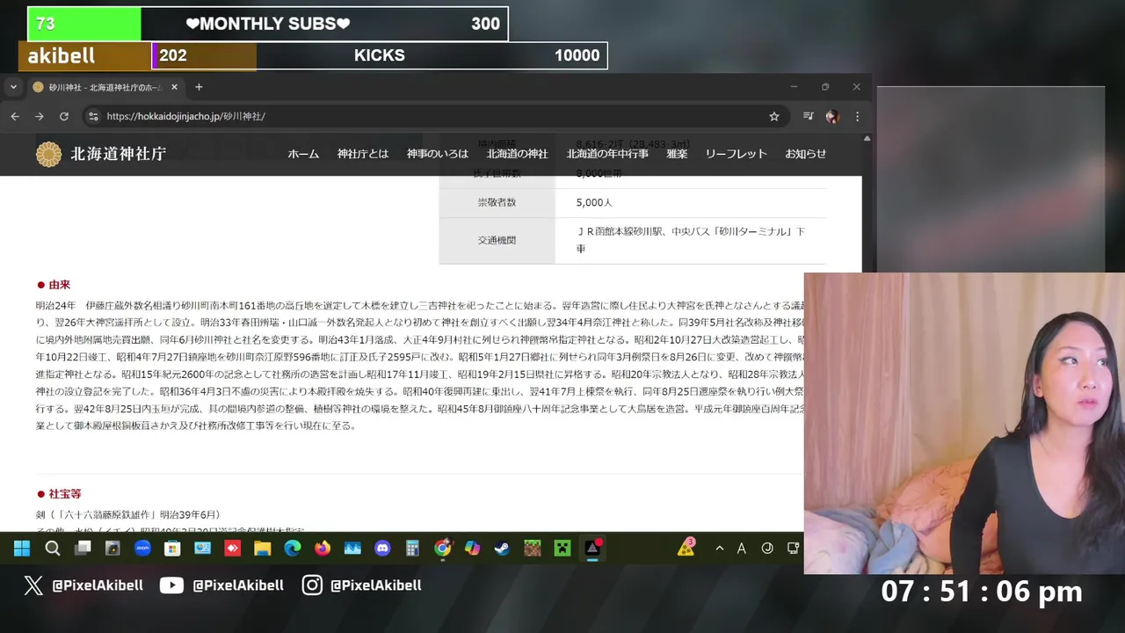This screenshot has width=1125, height=633.
Task: Open Minecraft grass block icon
Action: coord(533,549)
